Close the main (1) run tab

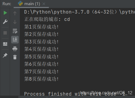point(44,4)
